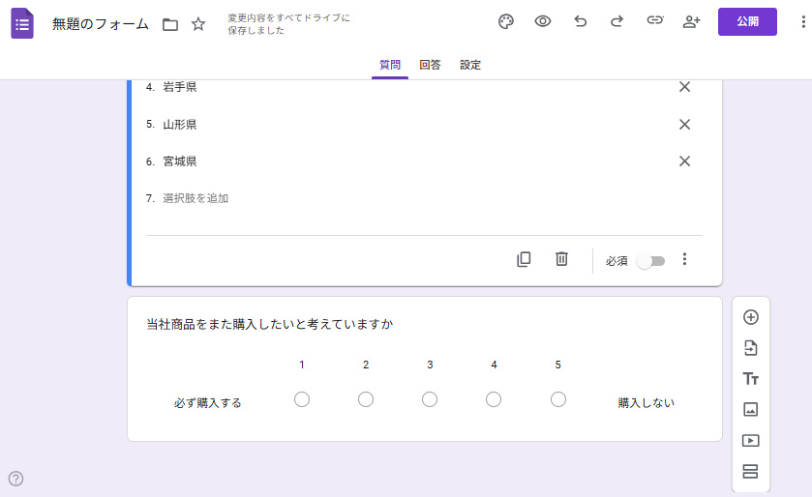812x497 pixels.
Task: Open question options three-dot menu
Action: tap(684, 259)
